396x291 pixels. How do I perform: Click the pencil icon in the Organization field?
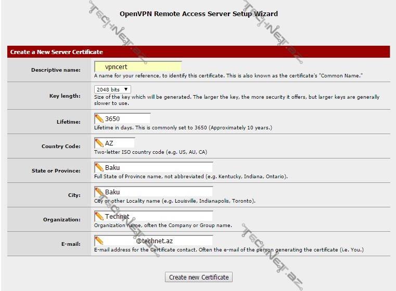coord(99,216)
